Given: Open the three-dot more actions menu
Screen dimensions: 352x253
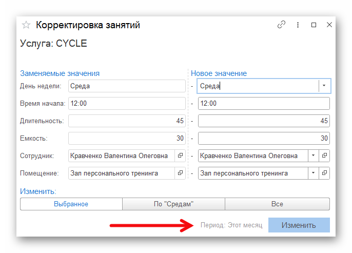Looking at the screenshot, I should [x=298, y=25].
